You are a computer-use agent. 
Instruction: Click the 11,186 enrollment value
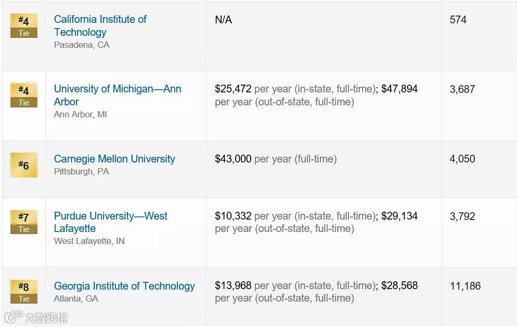(x=465, y=286)
